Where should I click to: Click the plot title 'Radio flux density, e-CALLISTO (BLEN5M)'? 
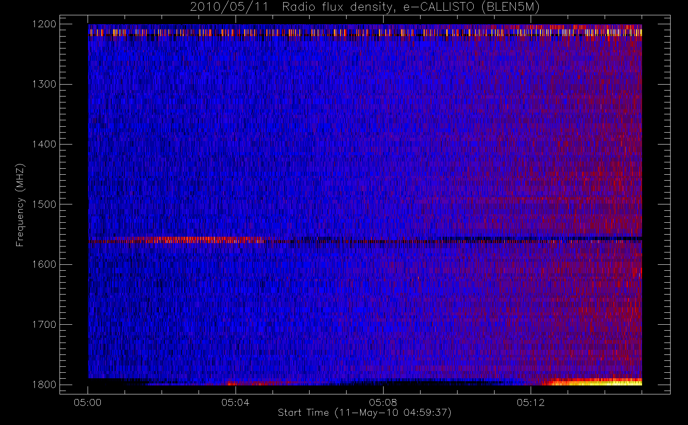pyautogui.click(x=411, y=7)
